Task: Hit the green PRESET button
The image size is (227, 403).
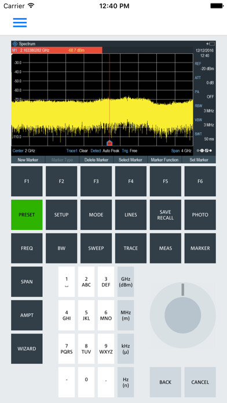Action: pyautogui.click(x=27, y=215)
